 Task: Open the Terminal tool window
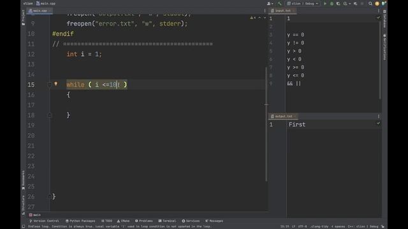(167, 221)
